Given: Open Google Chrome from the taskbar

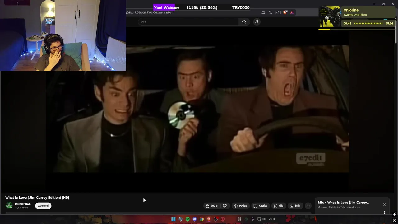Looking at the screenshot, I should (x=202, y=219).
